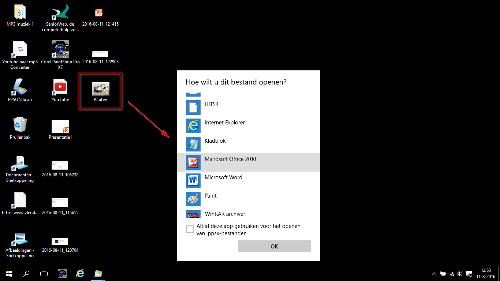Select the HITS4 entry
Viewport: 500px width, 281px height.
[248, 108]
